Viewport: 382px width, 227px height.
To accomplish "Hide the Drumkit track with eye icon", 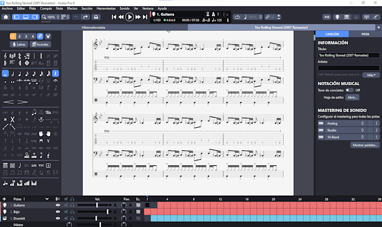I will [58, 218].
